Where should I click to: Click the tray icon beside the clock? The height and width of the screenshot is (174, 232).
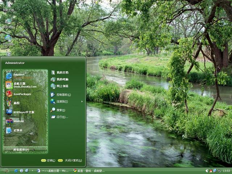point(219,171)
